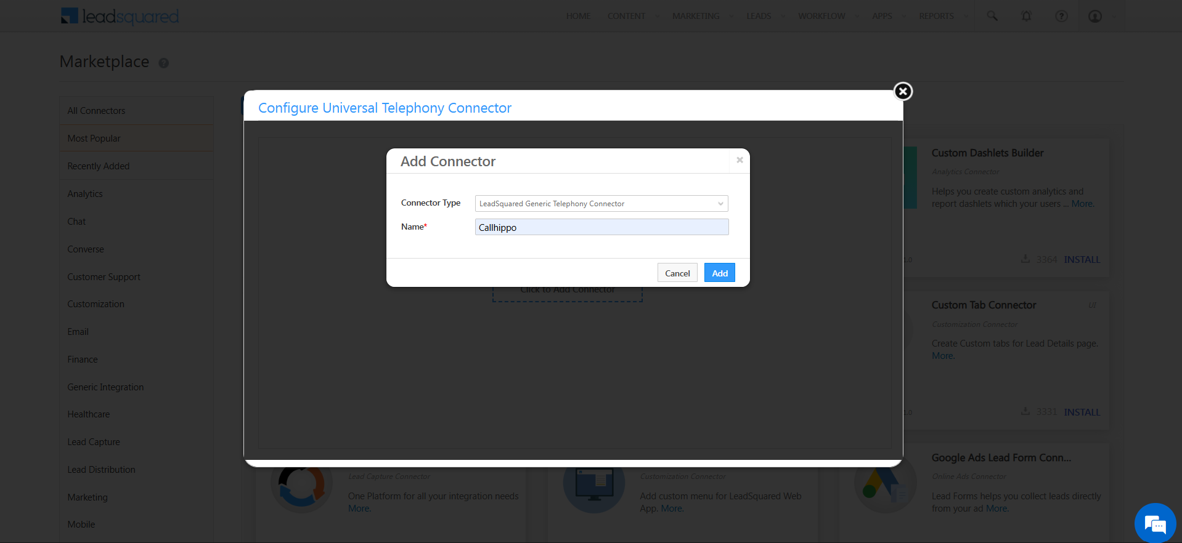Click the LeadSquared logo
This screenshot has width=1182, height=543.
pos(120,16)
